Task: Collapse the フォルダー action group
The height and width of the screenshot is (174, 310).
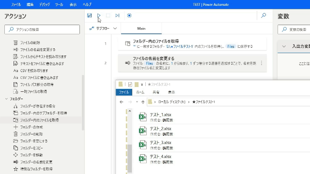Action: pos(6,99)
